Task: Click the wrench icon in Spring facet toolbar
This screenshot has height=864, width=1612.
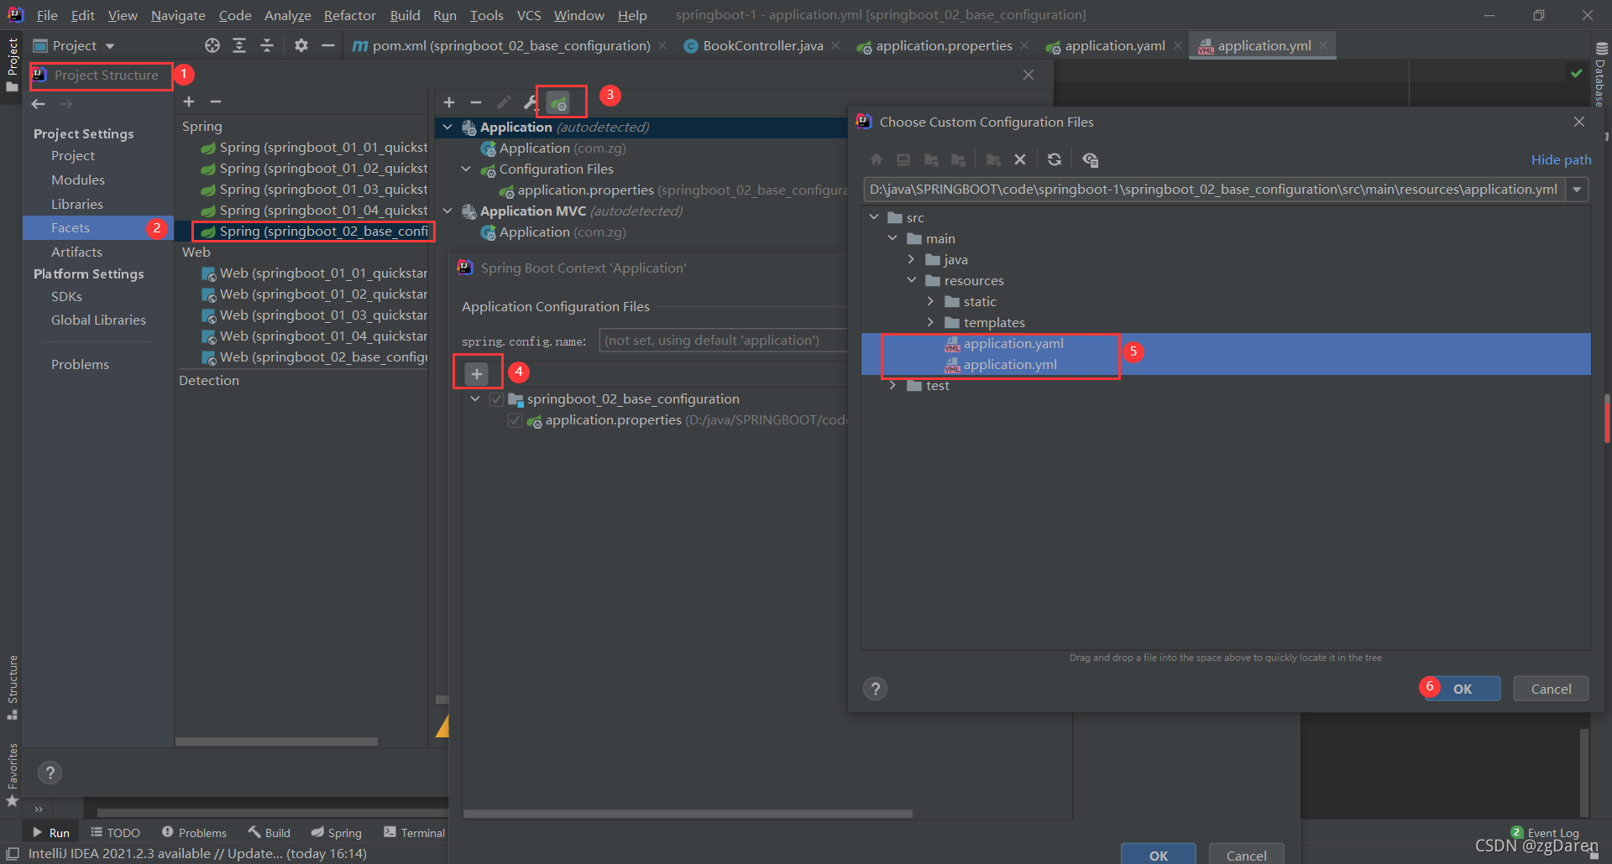Action: coord(531,102)
